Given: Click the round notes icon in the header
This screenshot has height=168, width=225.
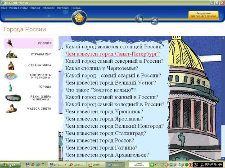Looking at the screenshot, I should 154,21.
